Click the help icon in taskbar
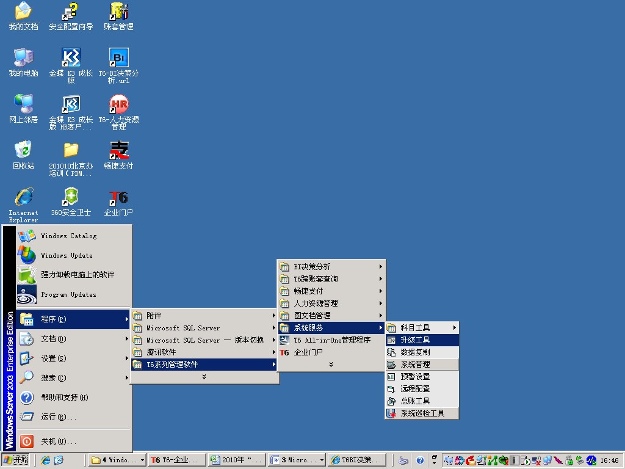625x469 pixels. coord(420,460)
